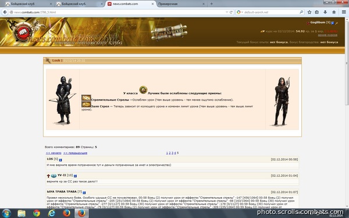Click the browser Back arrow button
349x218 pixels.
click(x=5, y=12)
